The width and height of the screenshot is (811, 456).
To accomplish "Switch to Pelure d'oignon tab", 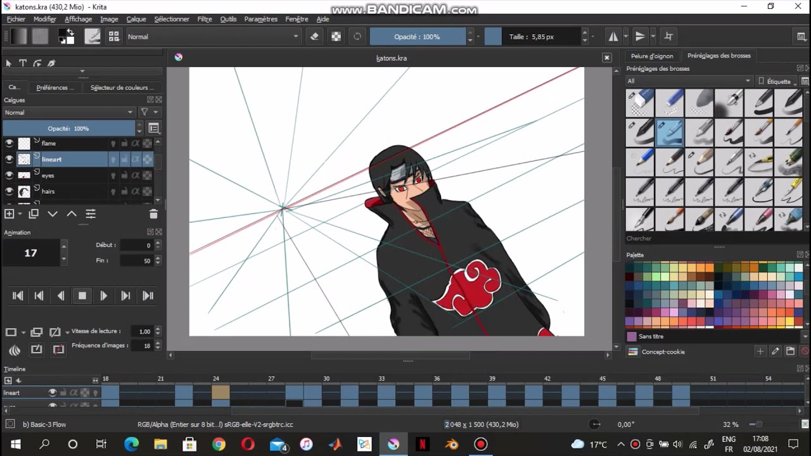I will click(652, 56).
